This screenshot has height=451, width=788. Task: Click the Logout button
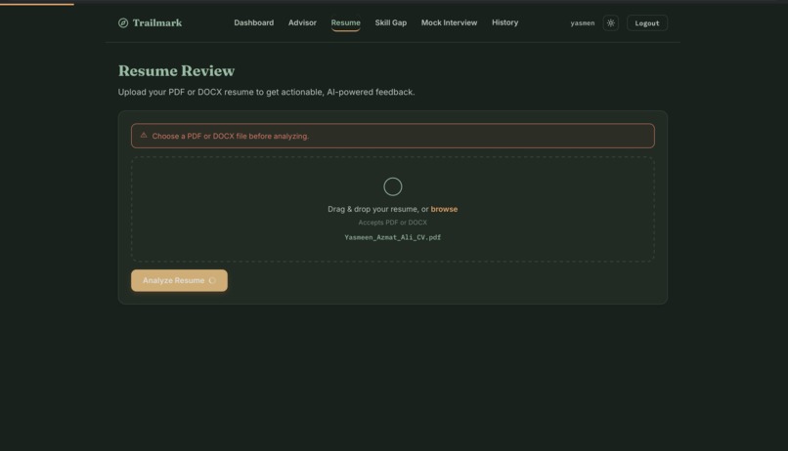[647, 23]
